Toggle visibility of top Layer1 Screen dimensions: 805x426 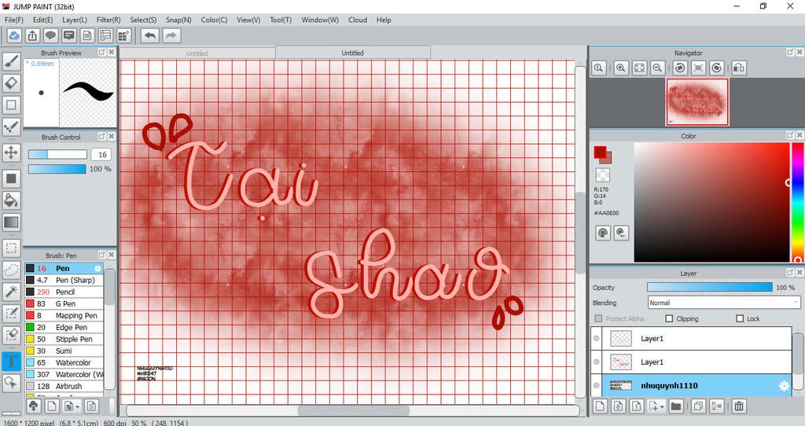coord(597,338)
